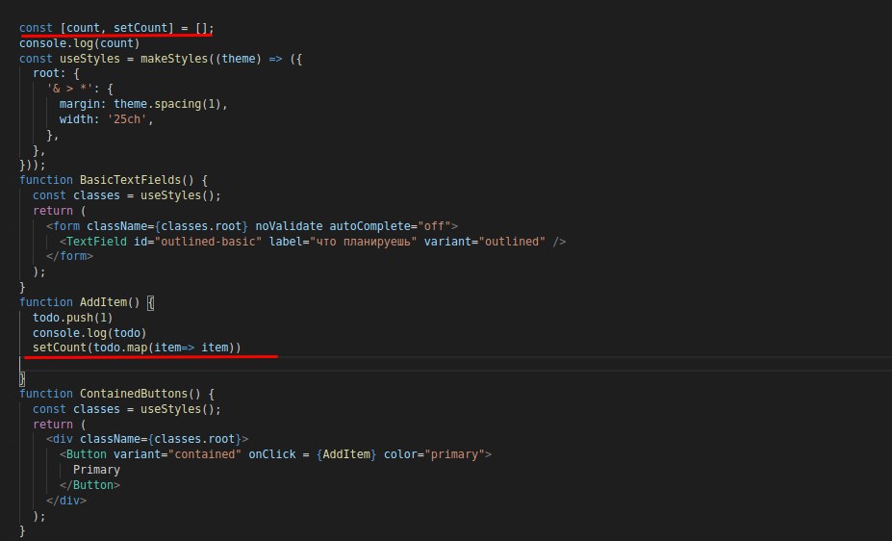Click the 'Primary' button label text
892x541 pixels.
click(96, 470)
